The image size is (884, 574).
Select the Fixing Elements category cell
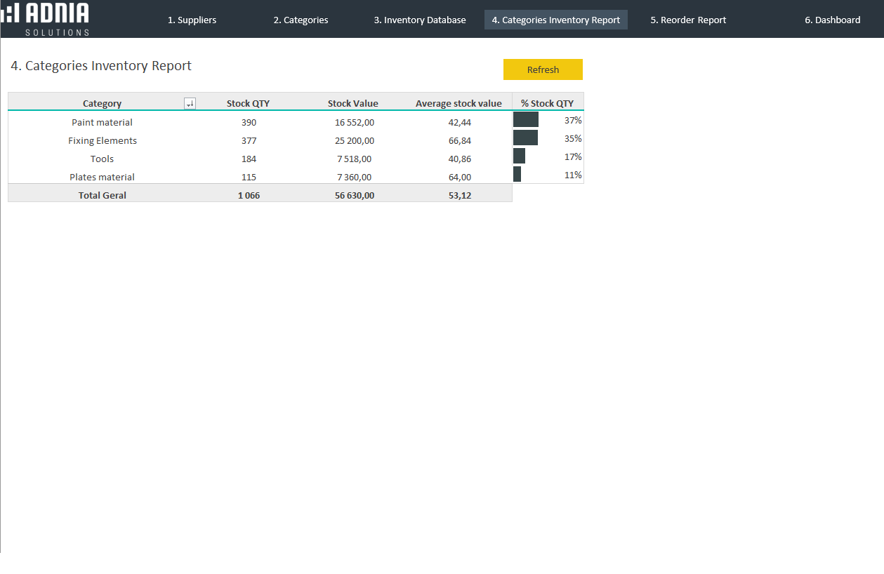pyautogui.click(x=103, y=141)
